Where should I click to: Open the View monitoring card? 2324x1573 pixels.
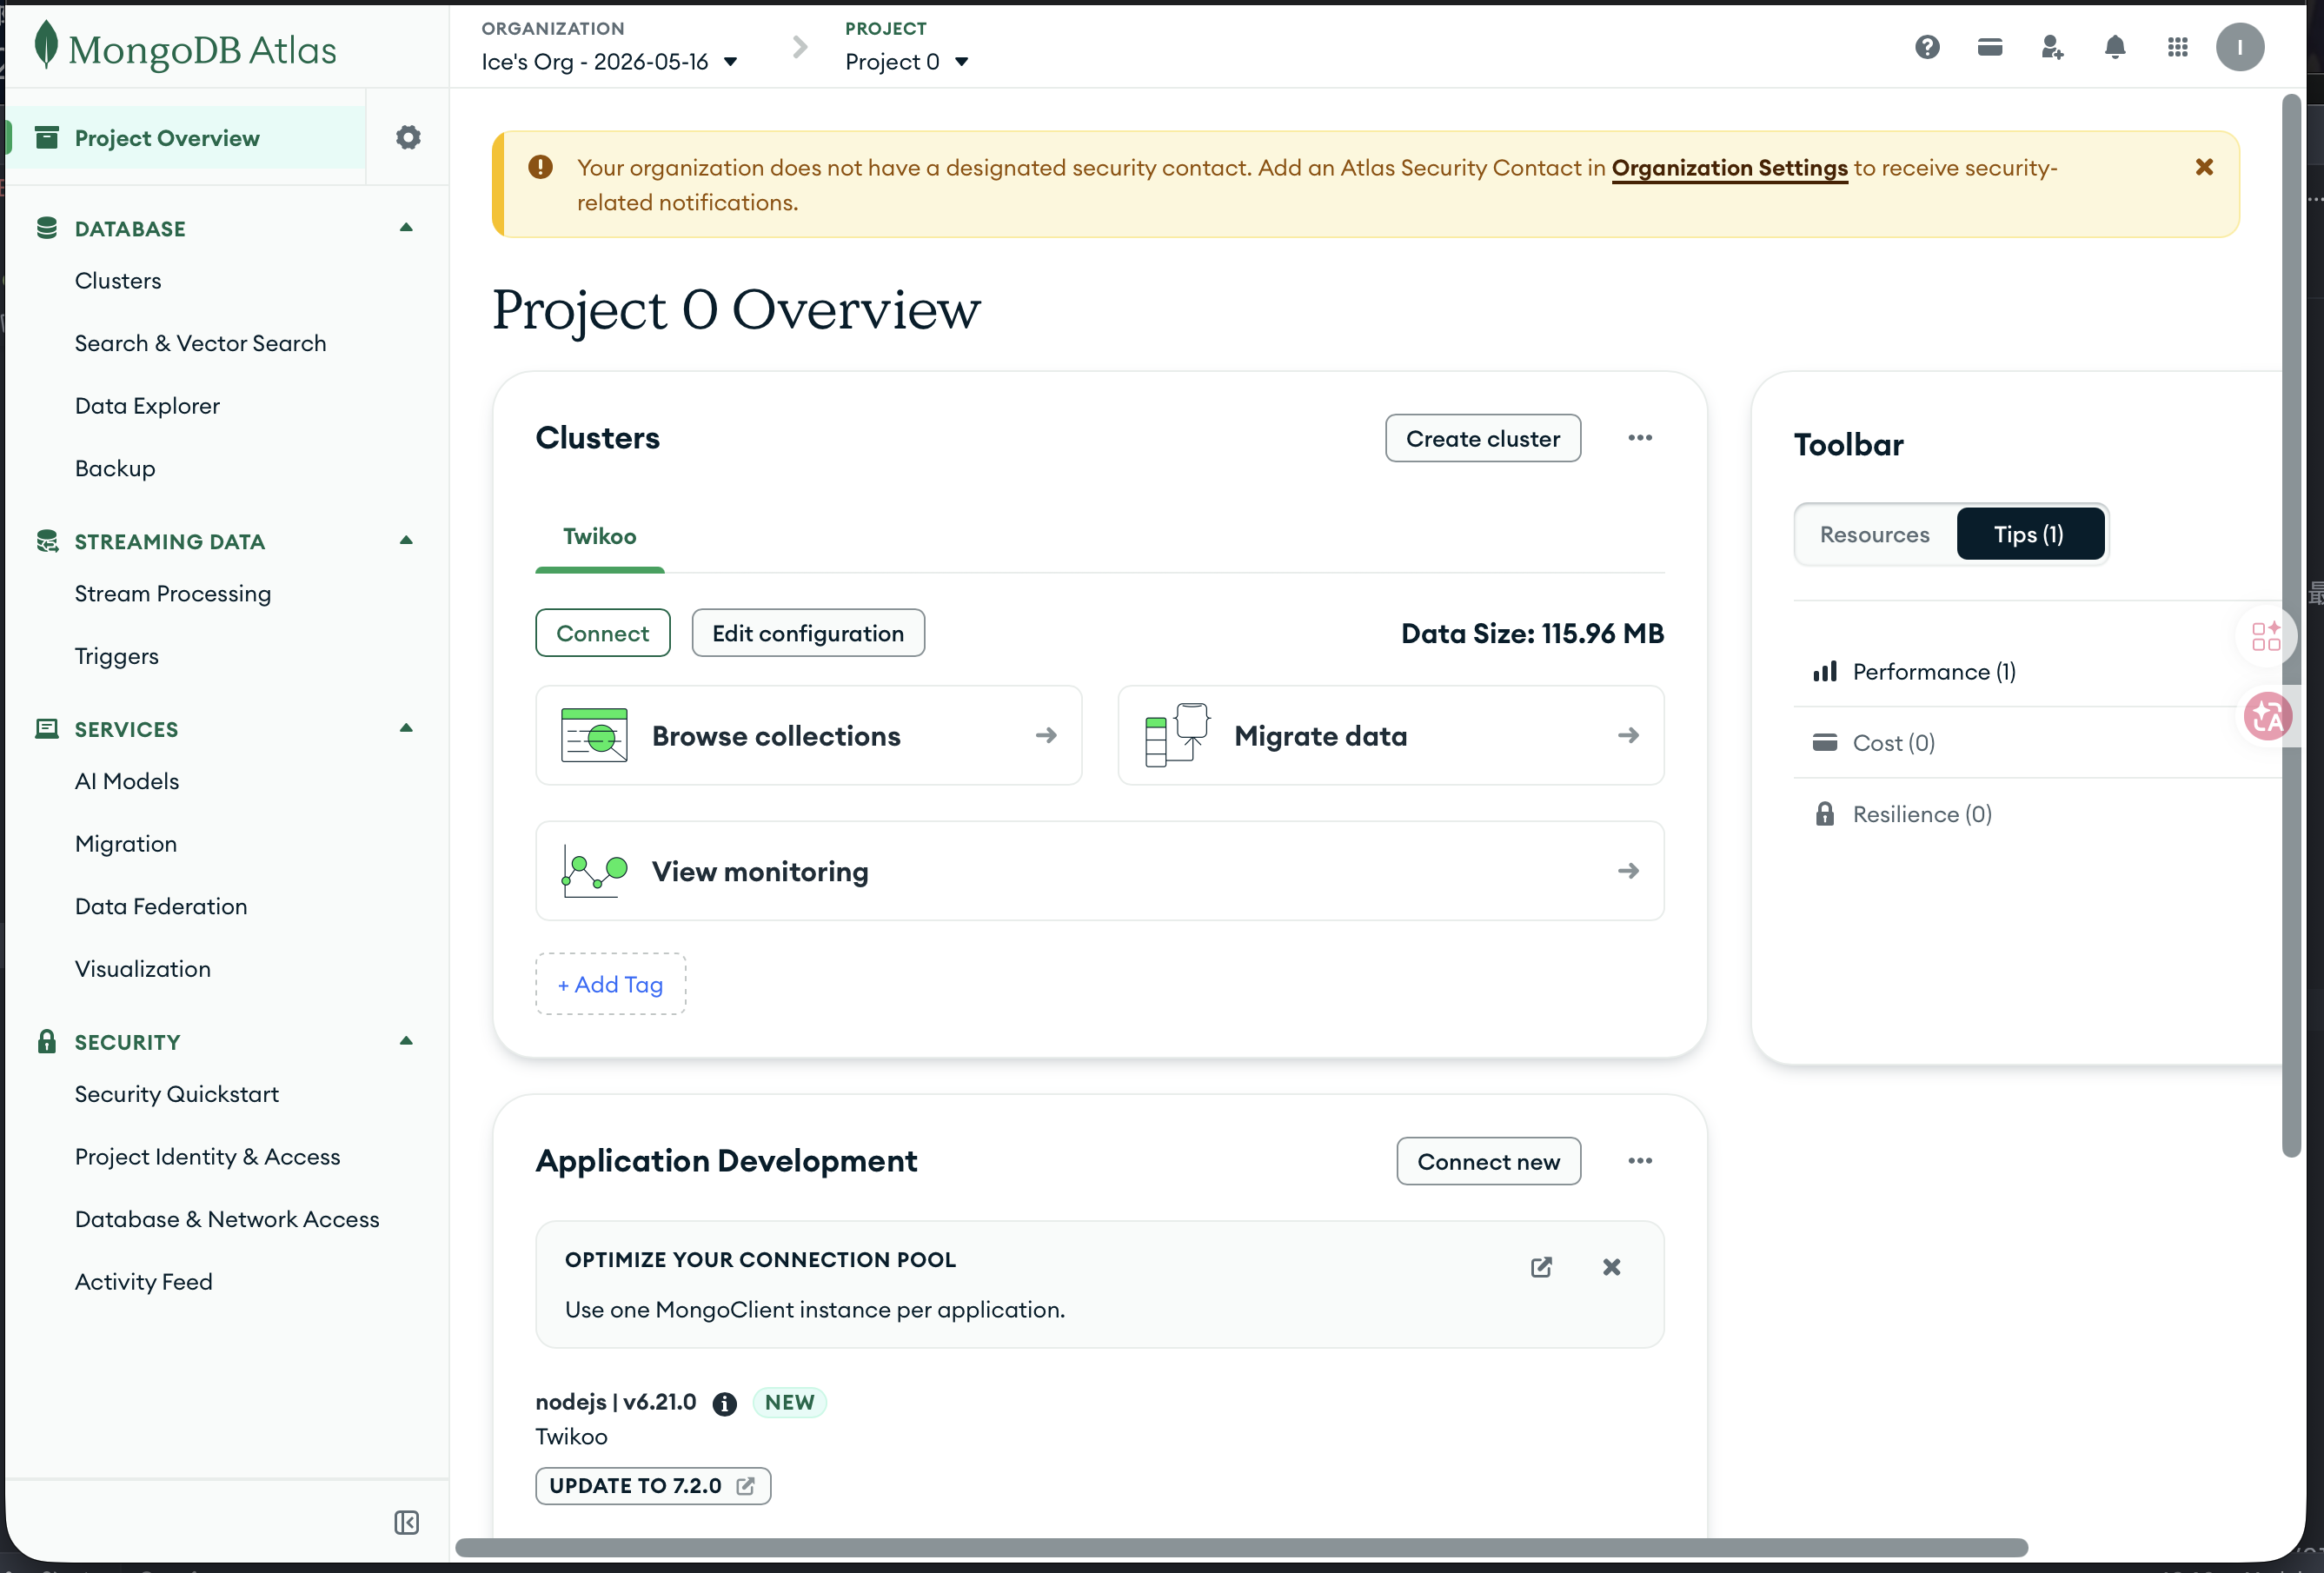[1100, 871]
